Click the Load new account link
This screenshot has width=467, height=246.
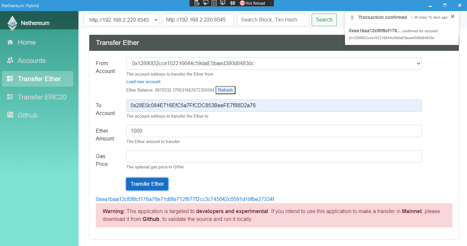(143, 81)
